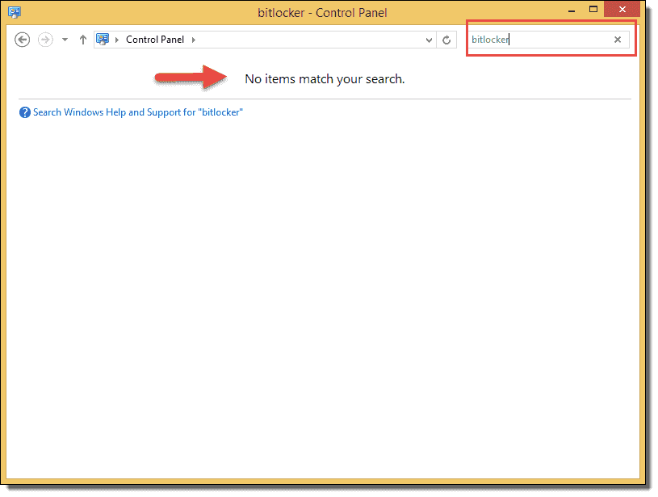The image size is (658, 497).
Task: Click the up one level arrow
Action: 82,39
